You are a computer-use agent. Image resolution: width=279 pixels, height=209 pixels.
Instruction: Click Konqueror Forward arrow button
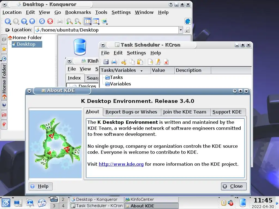click(x=16, y=21)
